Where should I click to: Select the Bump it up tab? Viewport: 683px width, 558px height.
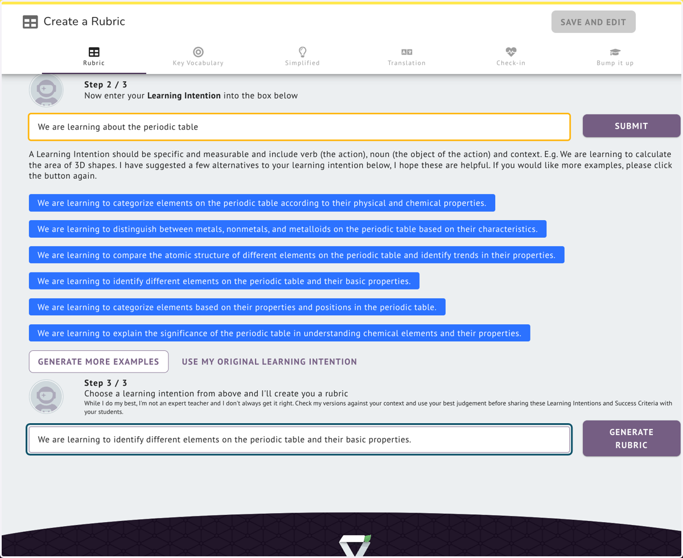[615, 57]
